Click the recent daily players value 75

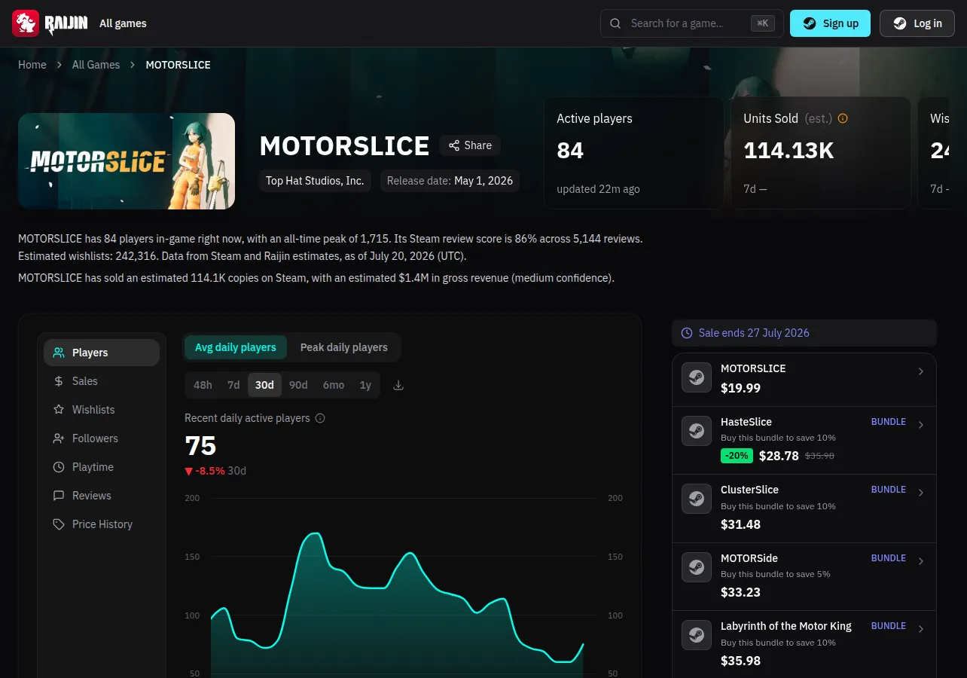200,446
